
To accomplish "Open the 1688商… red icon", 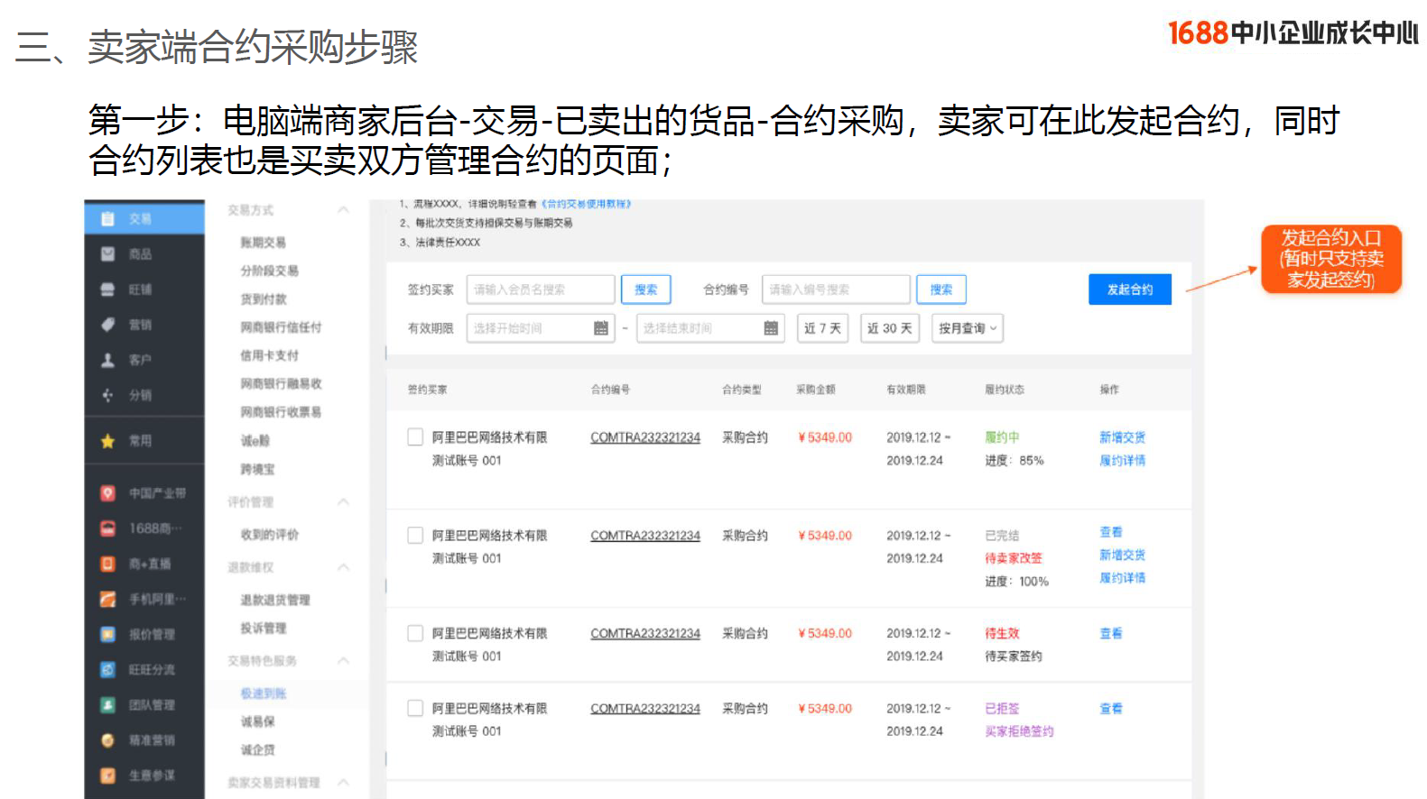I will 108,528.
